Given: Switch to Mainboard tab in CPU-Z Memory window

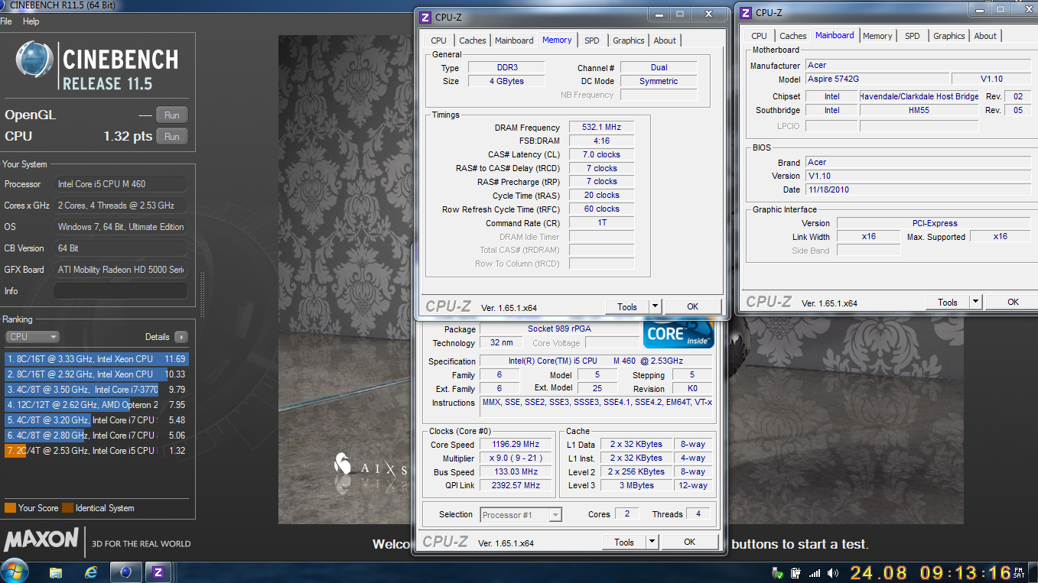Looking at the screenshot, I should tap(514, 40).
